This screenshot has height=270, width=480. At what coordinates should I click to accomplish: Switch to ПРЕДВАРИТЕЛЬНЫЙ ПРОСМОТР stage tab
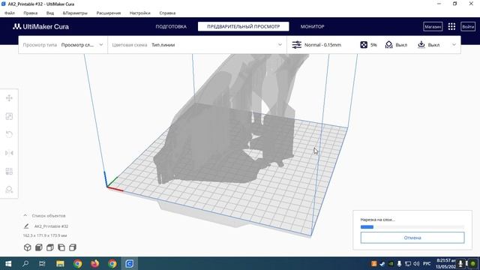click(243, 27)
